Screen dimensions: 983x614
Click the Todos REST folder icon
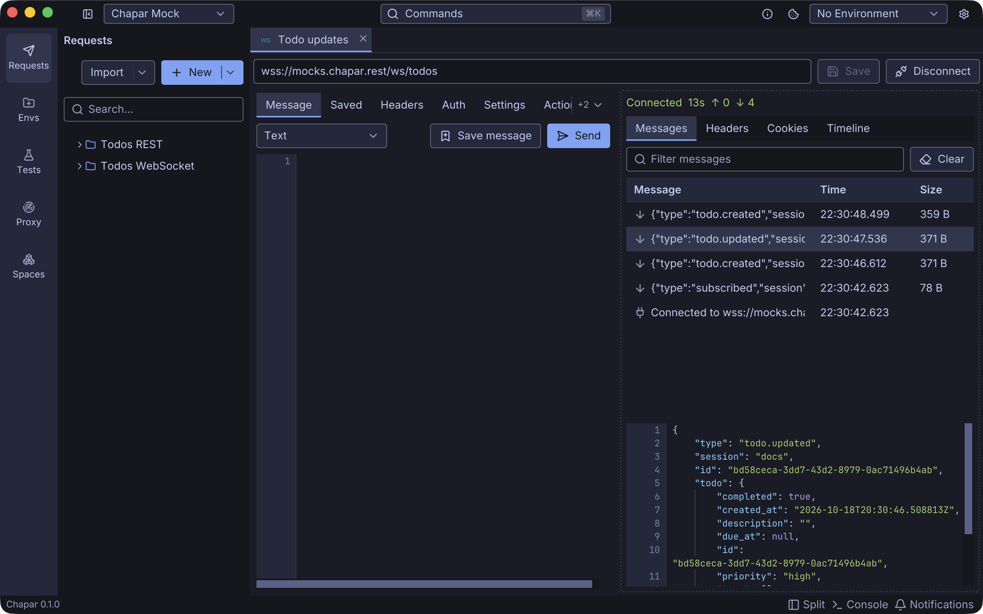[x=90, y=144]
